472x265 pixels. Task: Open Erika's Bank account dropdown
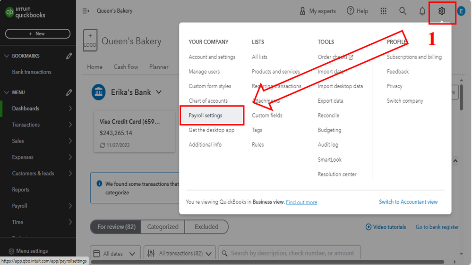coord(159,92)
